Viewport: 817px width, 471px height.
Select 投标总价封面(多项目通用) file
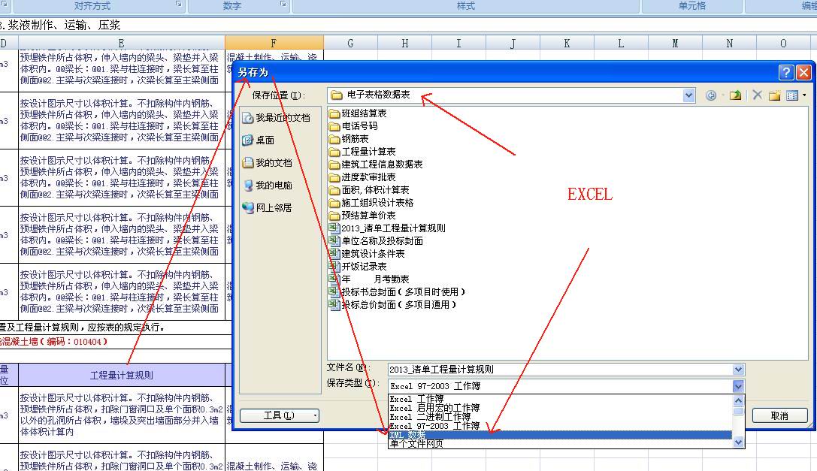click(393, 305)
